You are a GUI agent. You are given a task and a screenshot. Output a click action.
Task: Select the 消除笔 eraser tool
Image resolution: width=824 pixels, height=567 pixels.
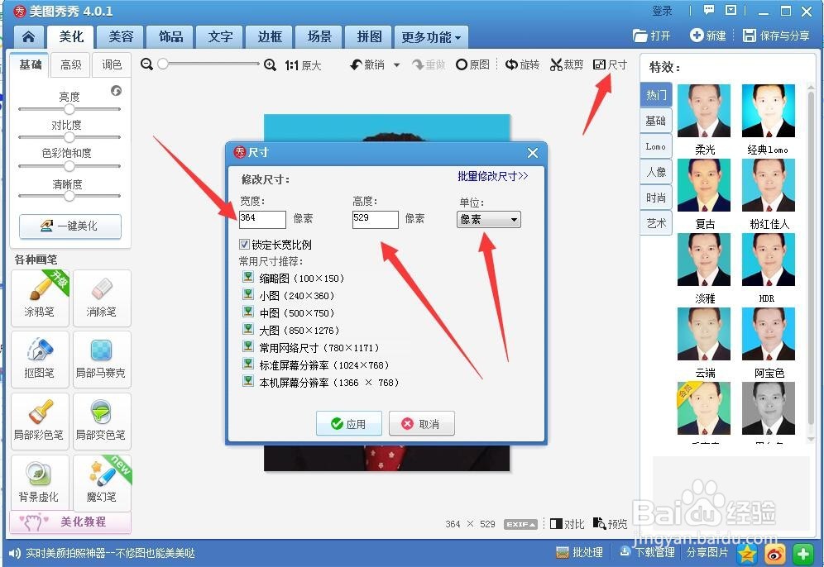coord(102,298)
